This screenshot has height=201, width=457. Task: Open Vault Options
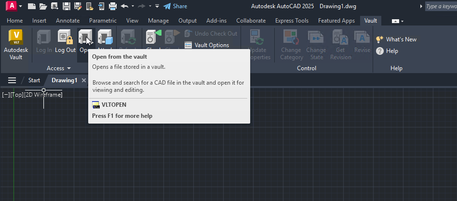click(207, 45)
